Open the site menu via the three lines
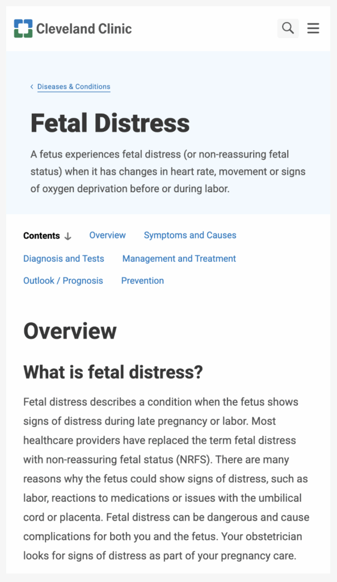 click(x=313, y=28)
